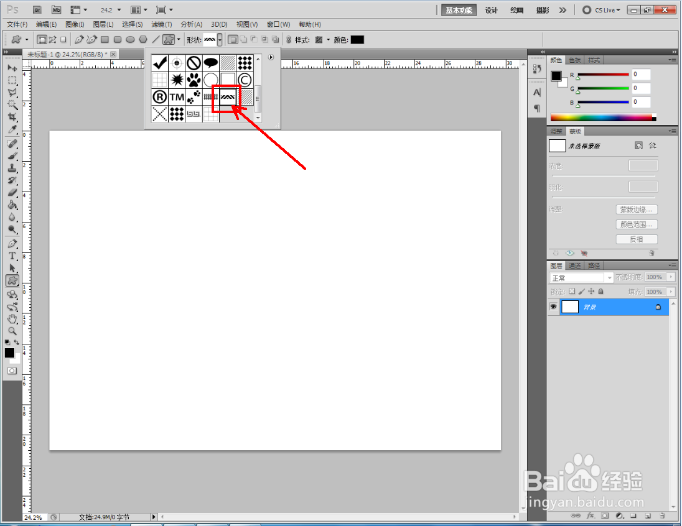Viewport: 682px width, 526px height.
Task: Pick the TM trademark custom shape
Action: point(177,97)
